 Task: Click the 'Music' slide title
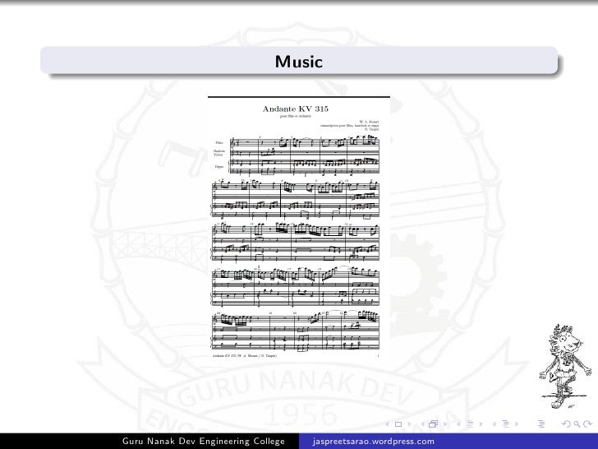(299, 62)
